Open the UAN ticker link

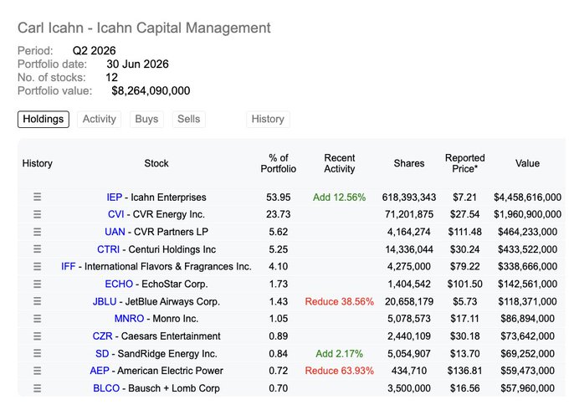115,232
